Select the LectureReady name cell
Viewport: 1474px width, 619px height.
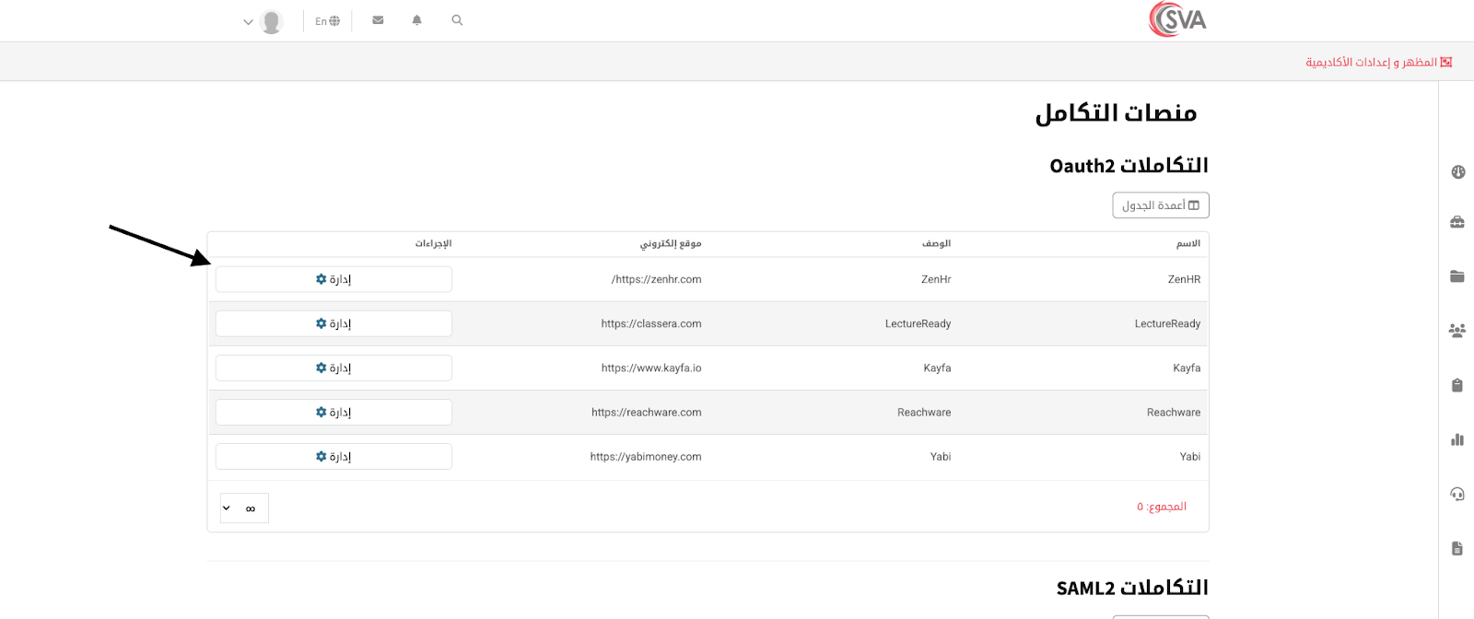click(x=1167, y=323)
